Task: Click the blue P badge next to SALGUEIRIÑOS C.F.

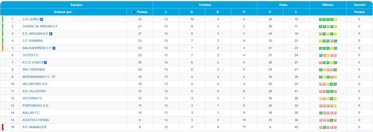Action: coord(54,48)
